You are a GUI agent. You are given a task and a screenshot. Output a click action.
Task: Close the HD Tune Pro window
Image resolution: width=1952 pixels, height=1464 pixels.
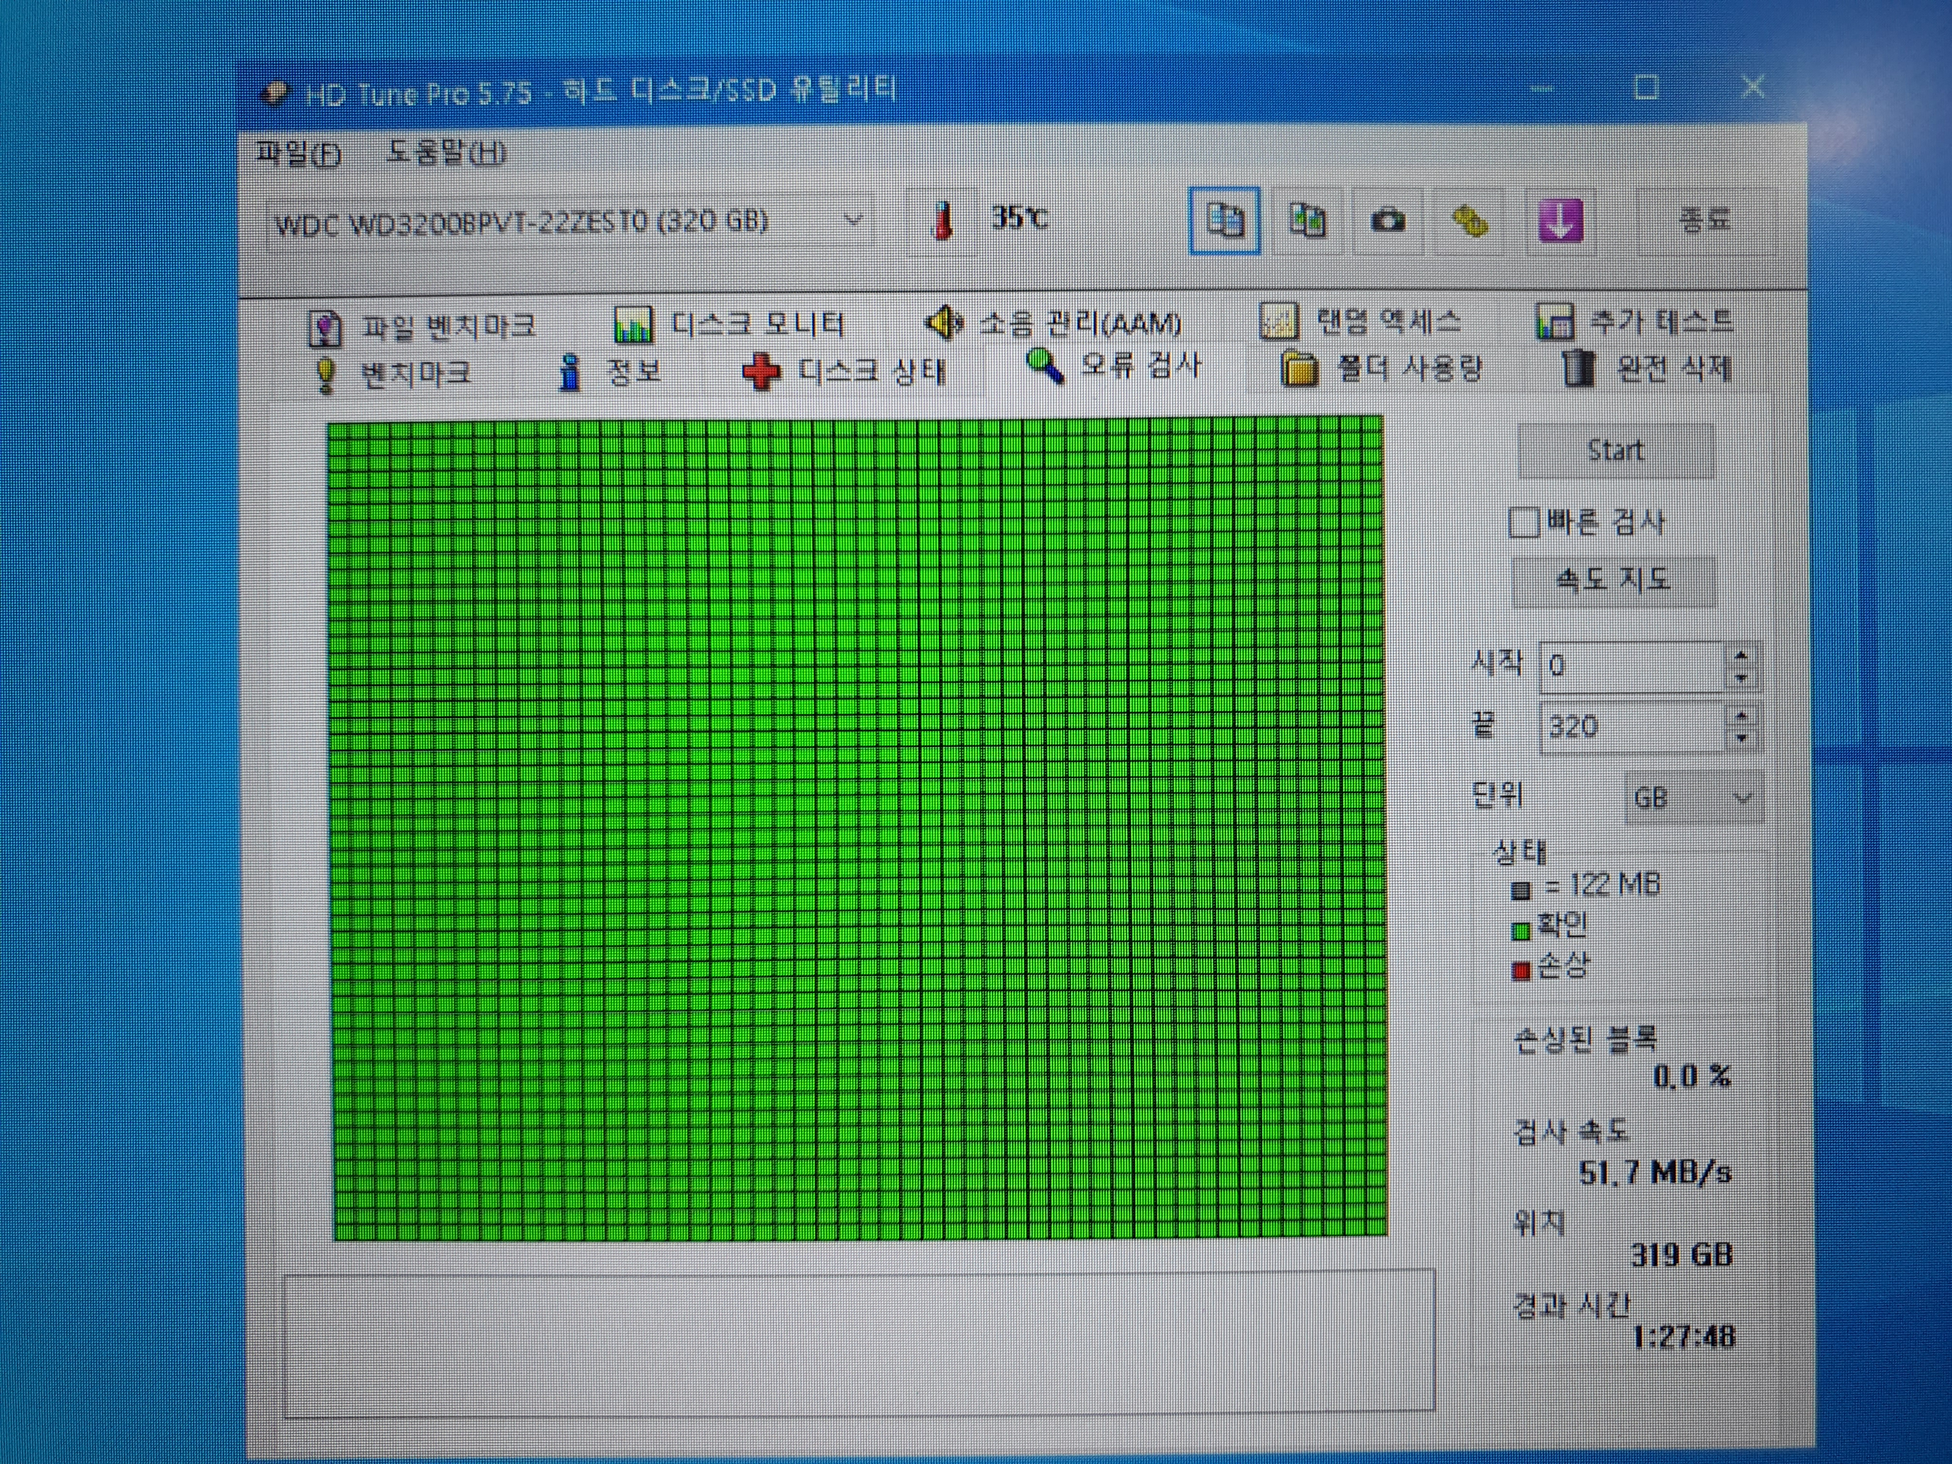[1754, 87]
